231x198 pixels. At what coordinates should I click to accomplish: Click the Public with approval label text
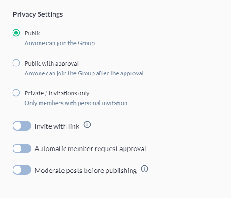(52, 64)
